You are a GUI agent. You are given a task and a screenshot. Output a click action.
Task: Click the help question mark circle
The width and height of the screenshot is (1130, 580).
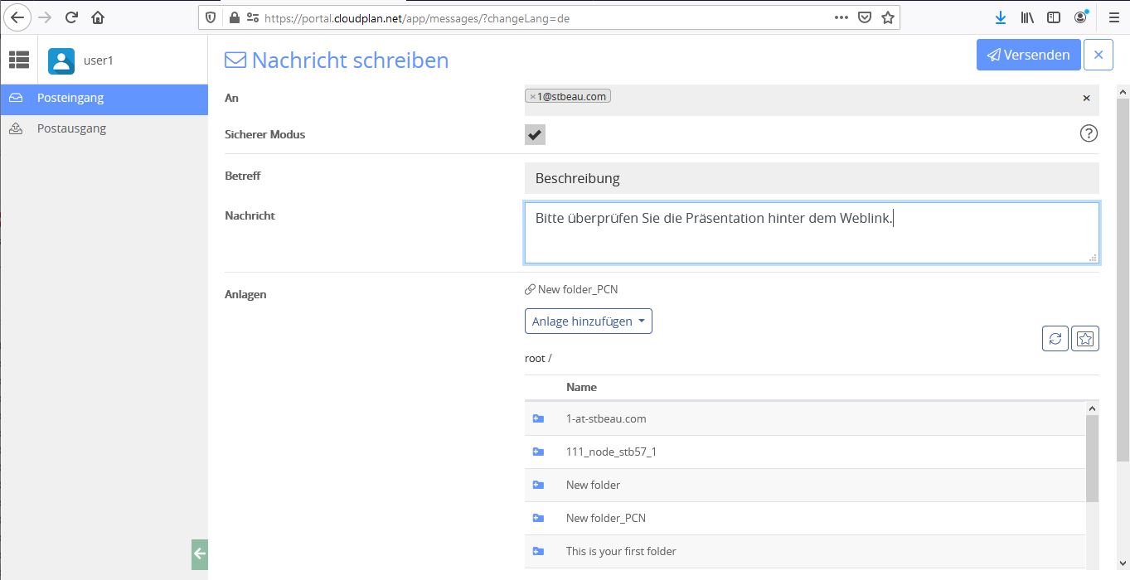pyautogui.click(x=1089, y=133)
